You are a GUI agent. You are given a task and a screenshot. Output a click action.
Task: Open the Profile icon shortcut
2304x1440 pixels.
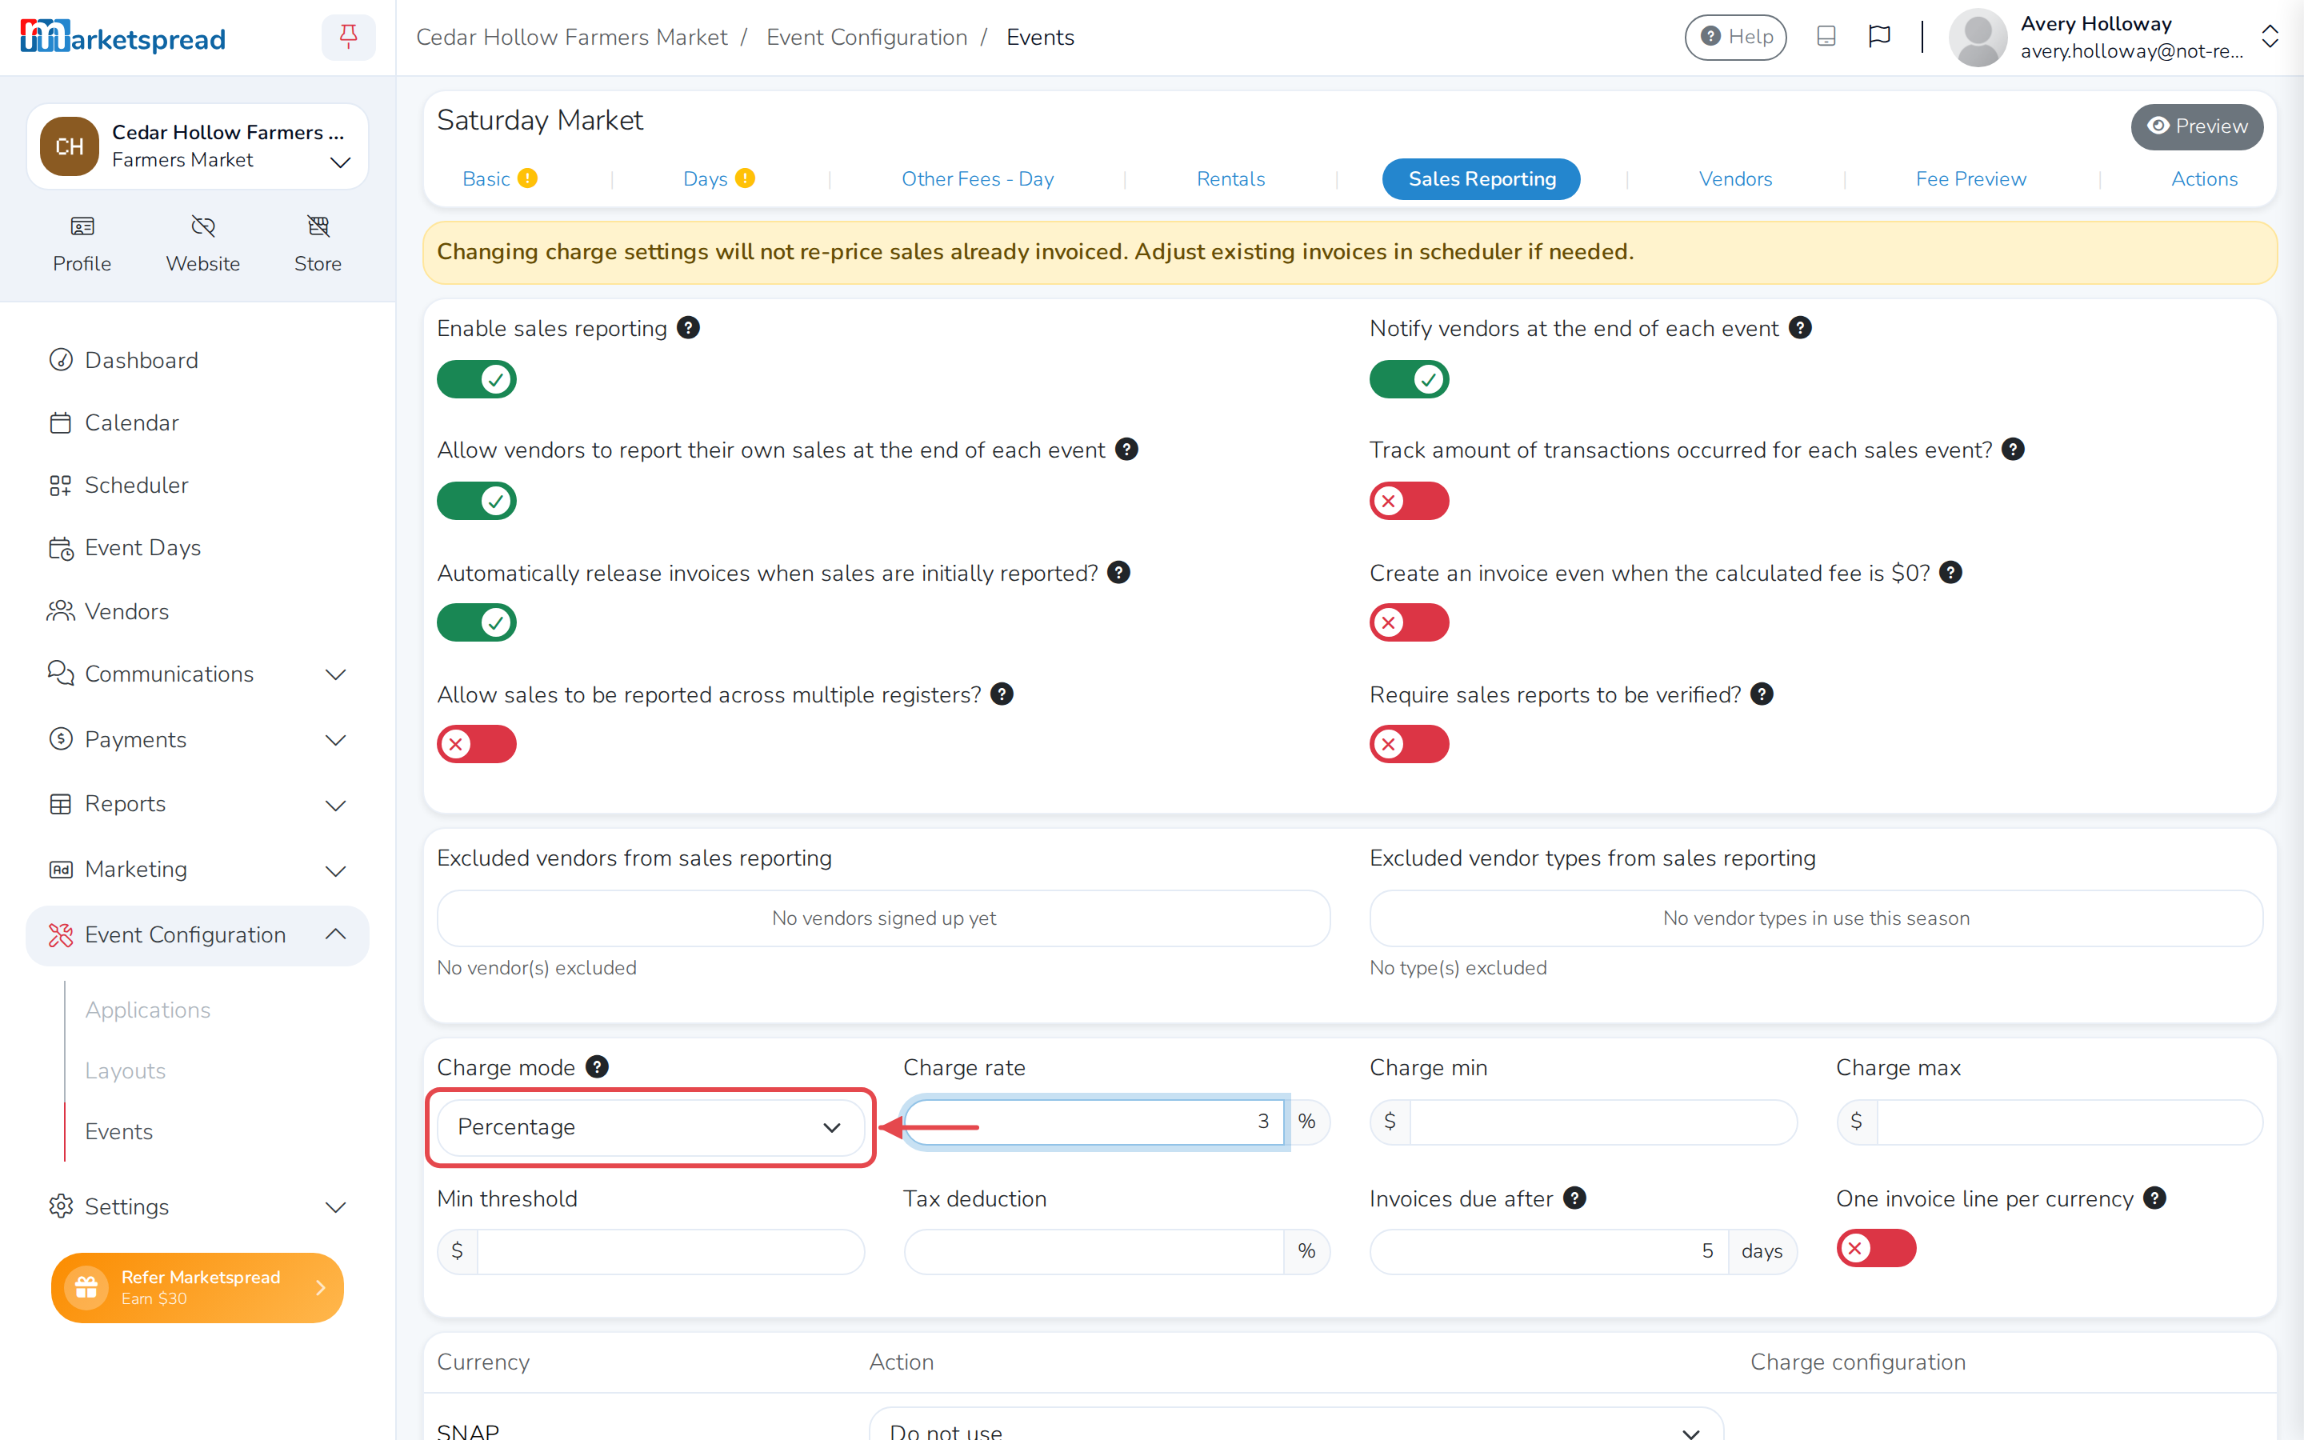(82, 244)
